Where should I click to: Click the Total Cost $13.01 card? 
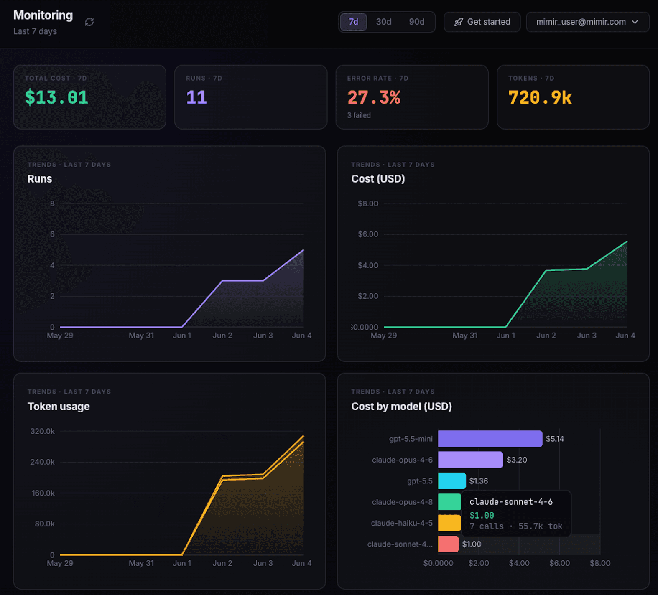(x=89, y=97)
